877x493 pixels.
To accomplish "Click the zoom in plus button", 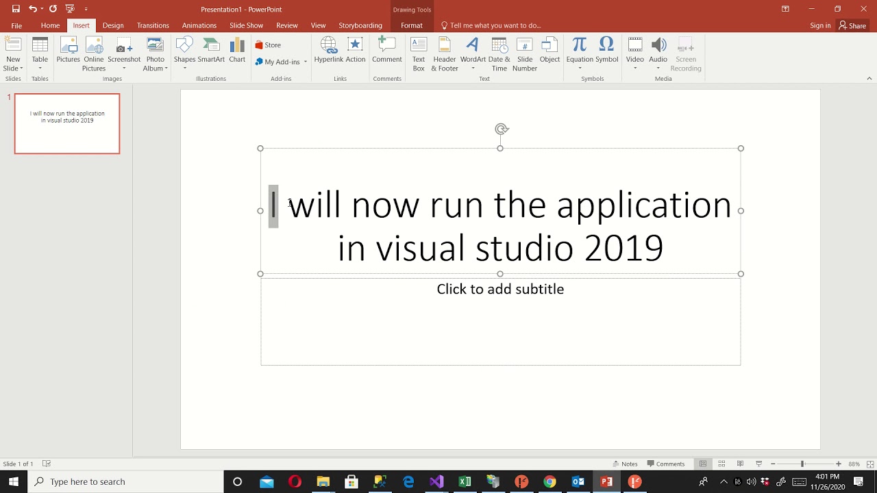I will point(838,464).
